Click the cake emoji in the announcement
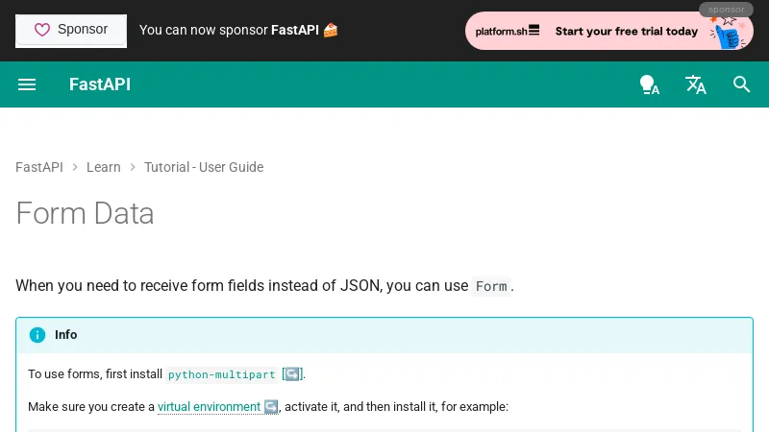The width and height of the screenshot is (769, 432). tap(331, 30)
